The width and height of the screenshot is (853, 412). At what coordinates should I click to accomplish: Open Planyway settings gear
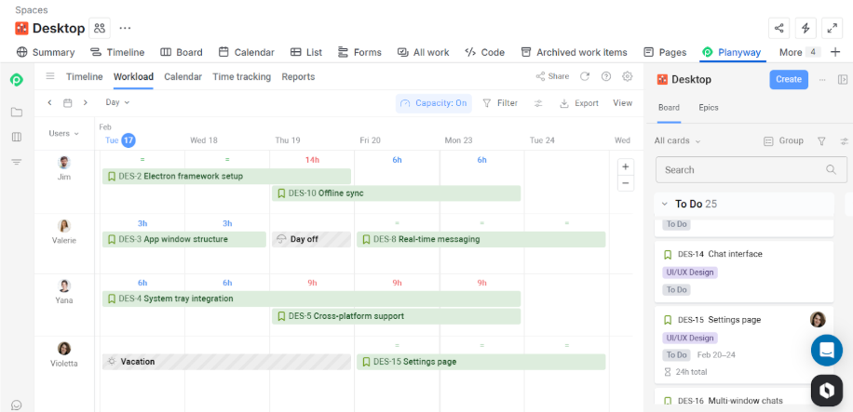[628, 76]
